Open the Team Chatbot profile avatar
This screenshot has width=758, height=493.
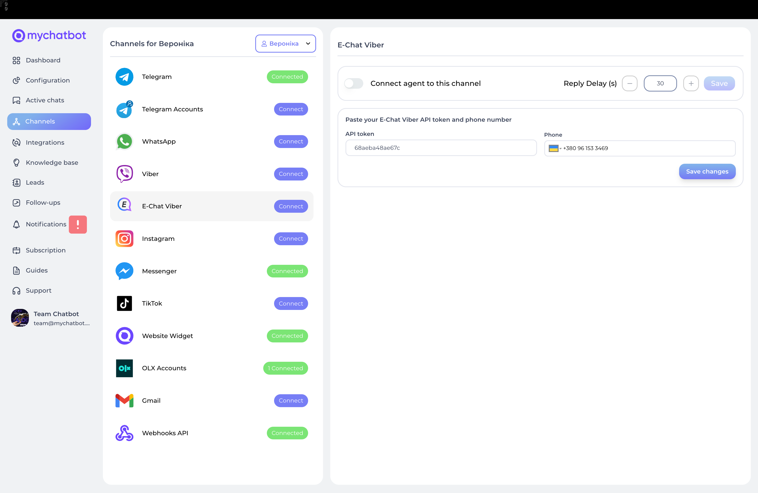point(20,318)
